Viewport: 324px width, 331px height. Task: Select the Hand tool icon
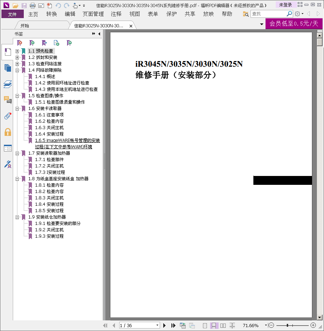click(x=75, y=5)
